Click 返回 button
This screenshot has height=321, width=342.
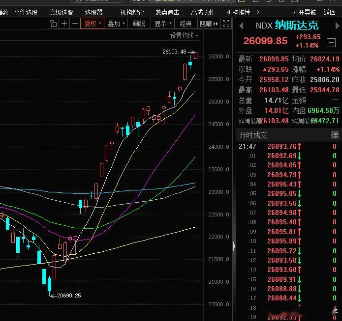330,12
